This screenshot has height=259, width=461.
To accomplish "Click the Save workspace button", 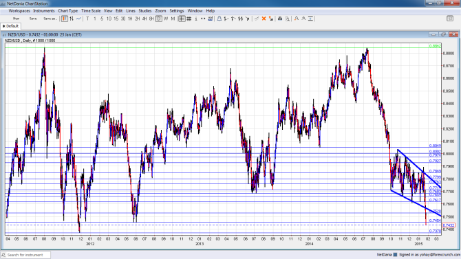I will 33,19.
